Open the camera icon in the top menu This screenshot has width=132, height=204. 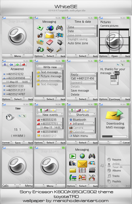click(40, 35)
